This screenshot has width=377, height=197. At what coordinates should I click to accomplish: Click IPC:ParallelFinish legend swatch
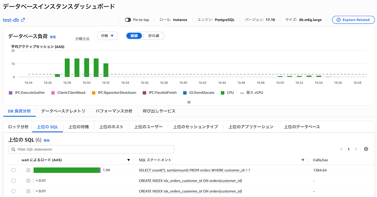145,93
